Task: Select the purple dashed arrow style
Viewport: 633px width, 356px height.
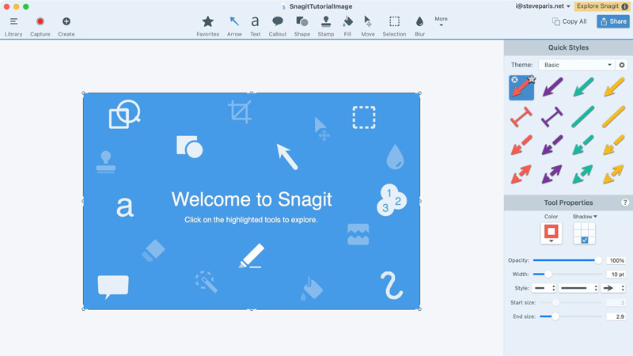Action: click(x=552, y=146)
